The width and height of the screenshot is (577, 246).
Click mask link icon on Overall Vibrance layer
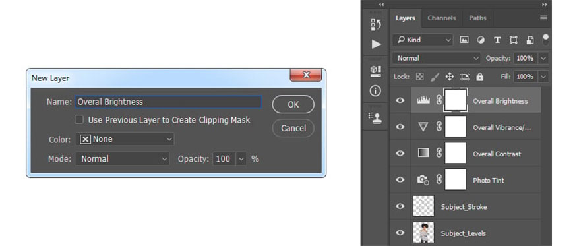coord(439,127)
